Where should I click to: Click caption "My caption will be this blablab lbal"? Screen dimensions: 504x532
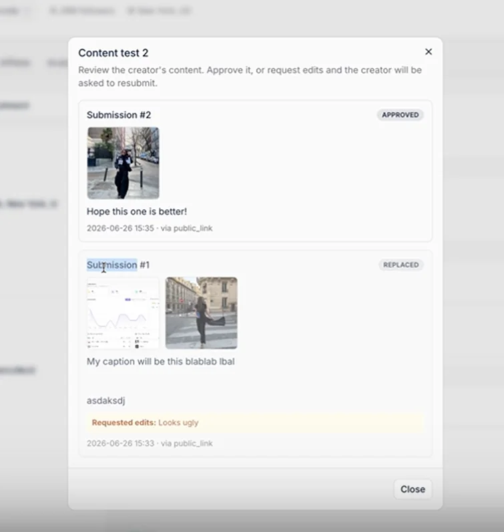pyautogui.click(x=161, y=362)
